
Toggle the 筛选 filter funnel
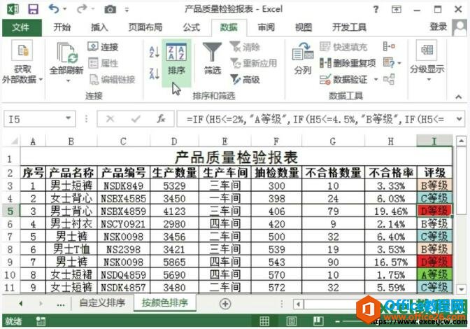tap(213, 59)
